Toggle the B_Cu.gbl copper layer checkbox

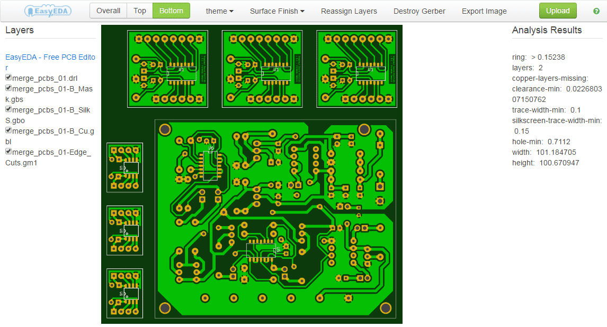[8, 130]
